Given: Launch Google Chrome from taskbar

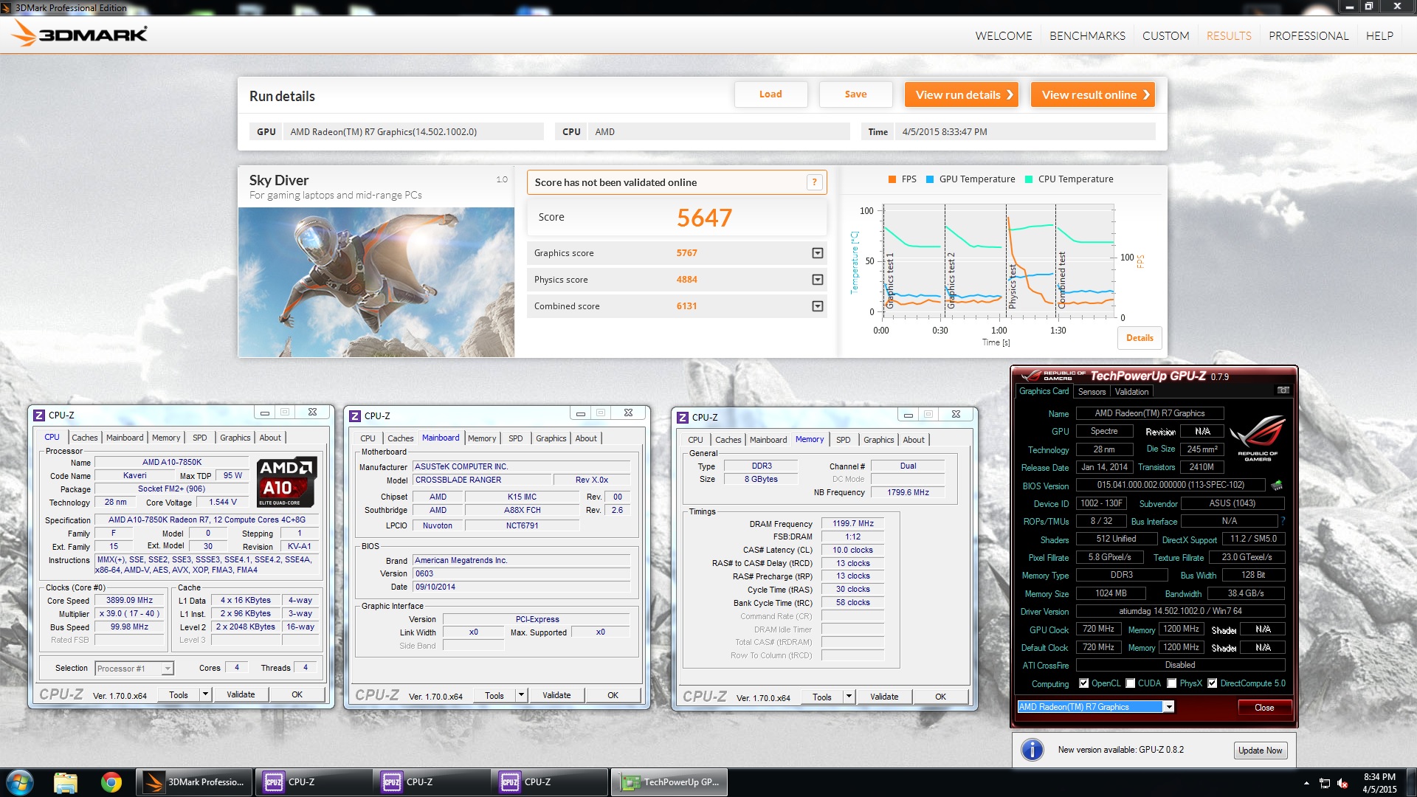Looking at the screenshot, I should (111, 782).
